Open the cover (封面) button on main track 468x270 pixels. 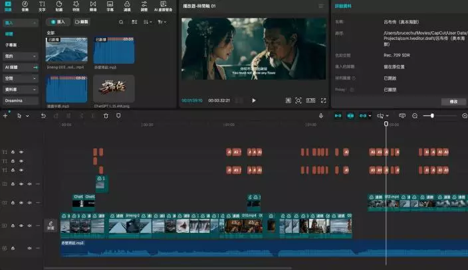pyautogui.click(x=51, y=226)
